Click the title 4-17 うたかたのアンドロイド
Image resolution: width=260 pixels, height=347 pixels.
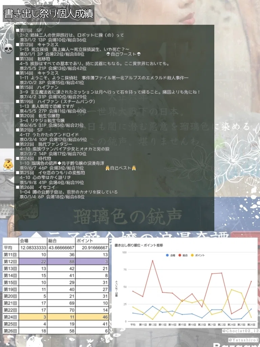click(x=49, y=135)
